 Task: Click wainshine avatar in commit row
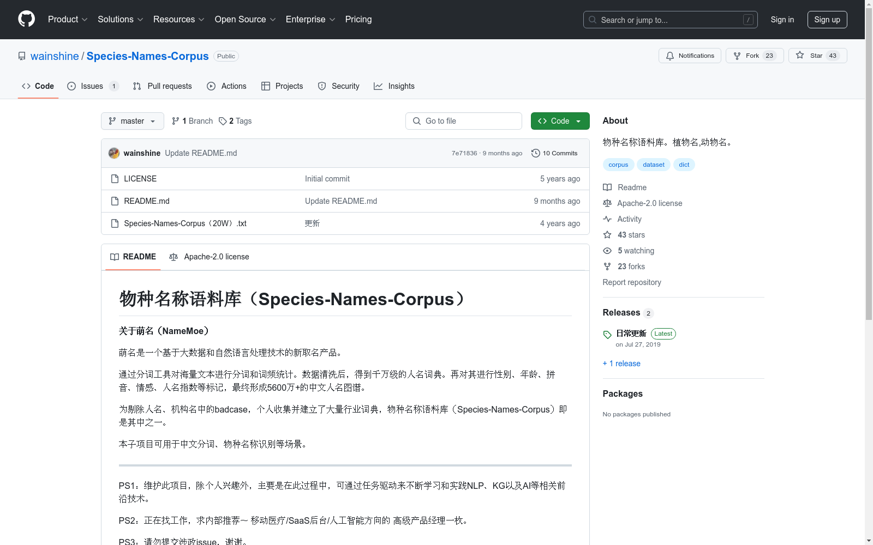point(114,153)
